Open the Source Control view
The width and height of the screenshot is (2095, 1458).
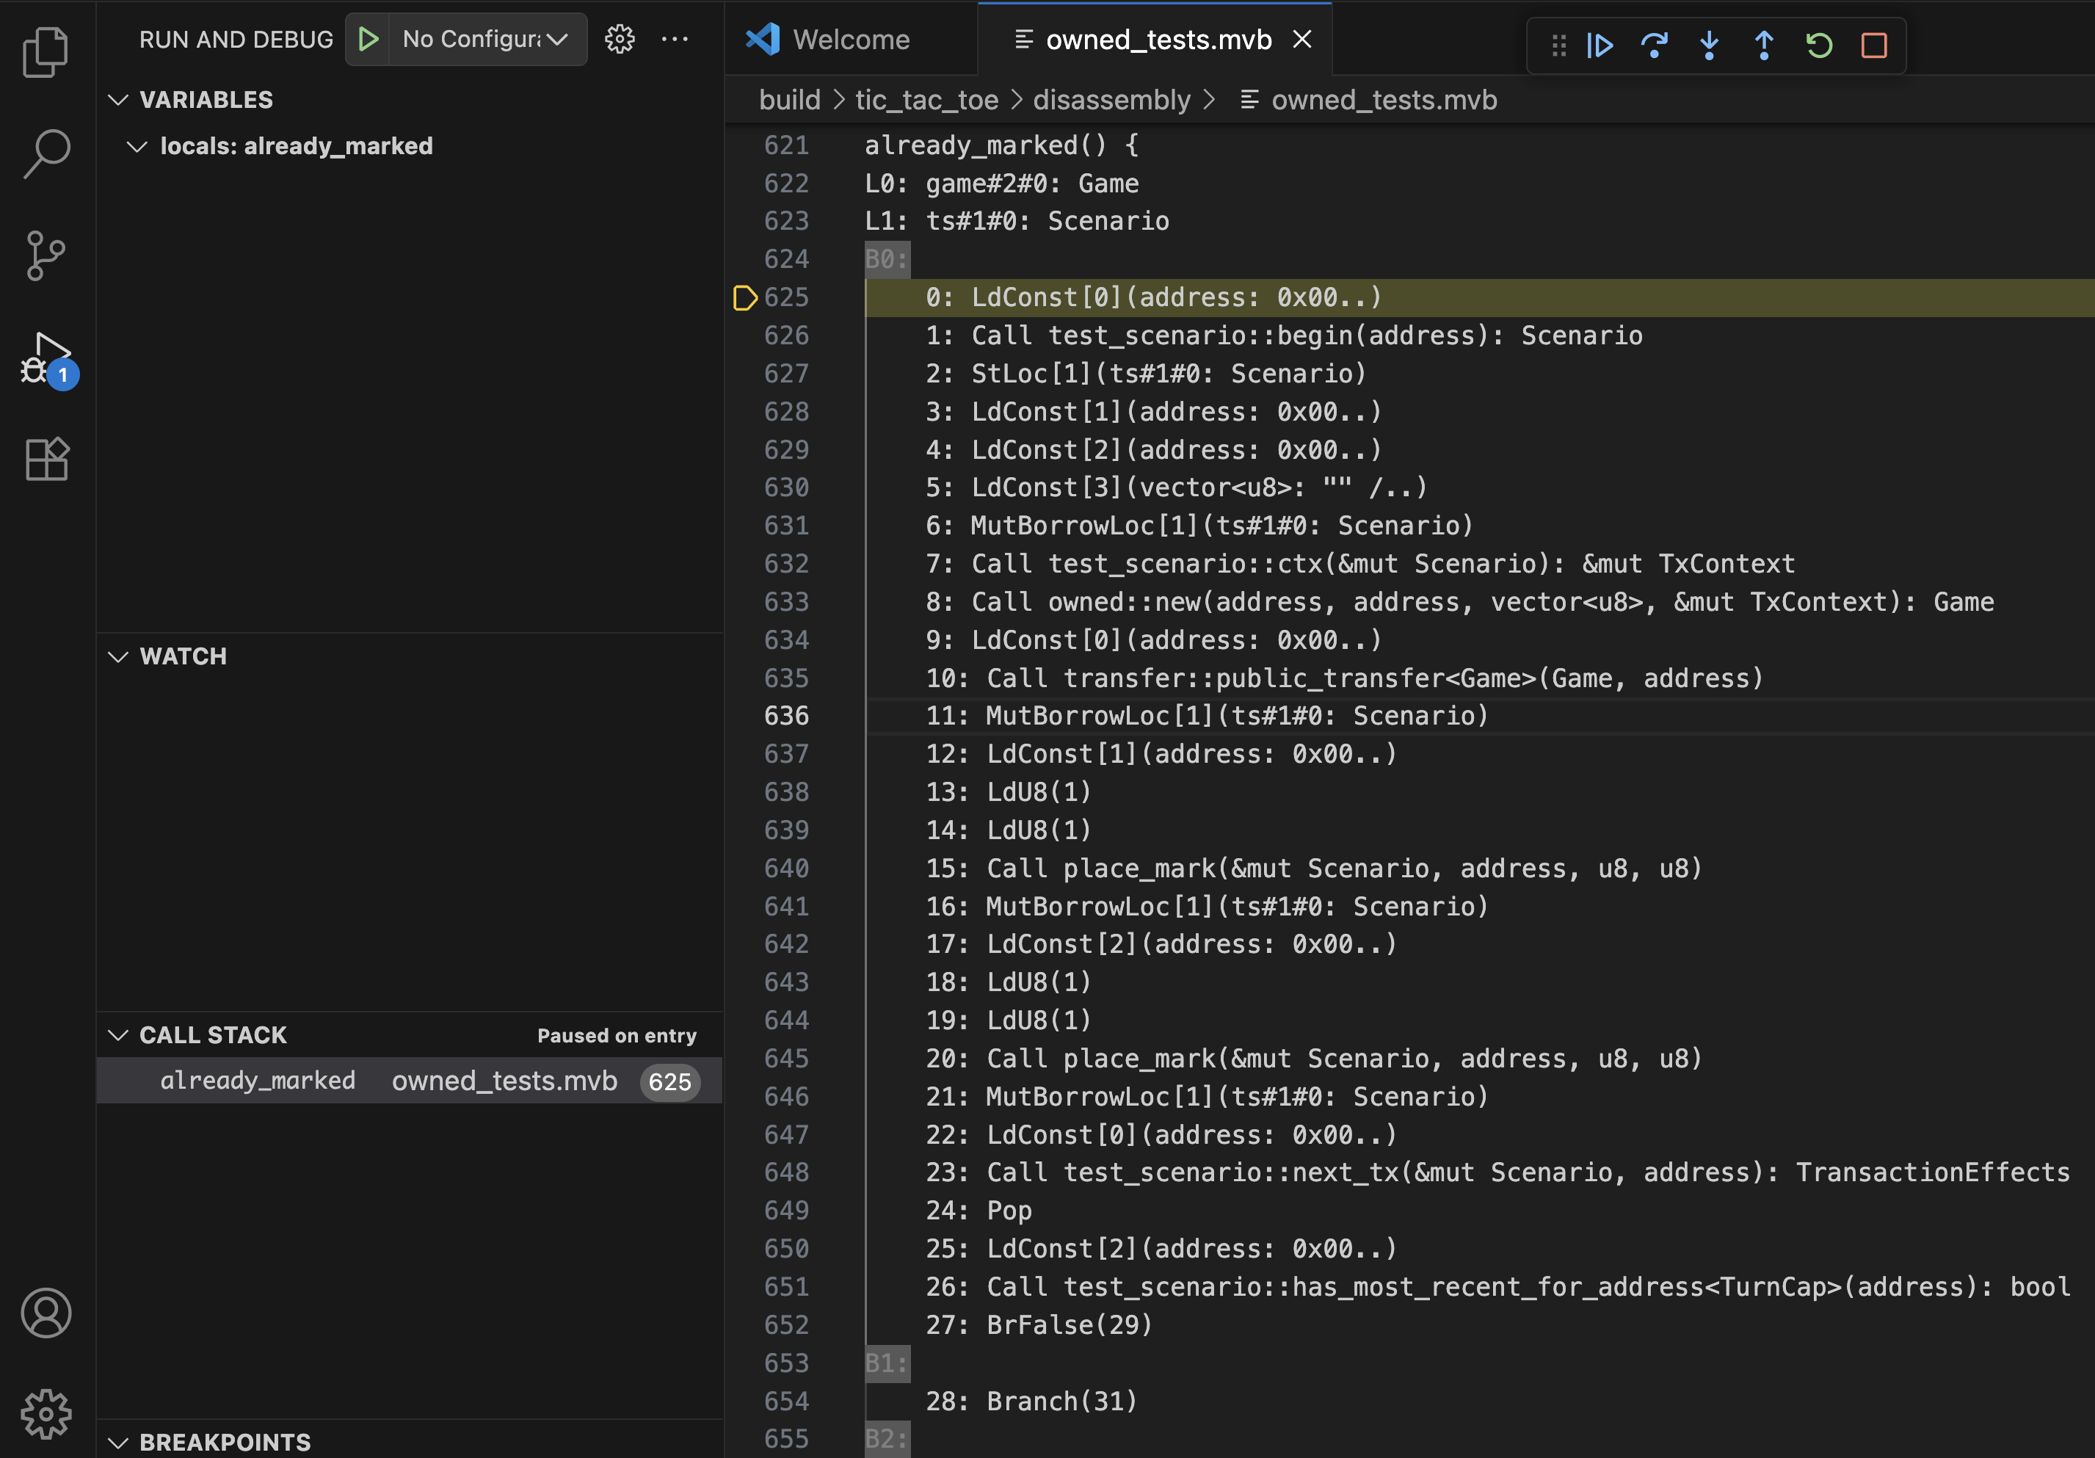coord(46,255)
